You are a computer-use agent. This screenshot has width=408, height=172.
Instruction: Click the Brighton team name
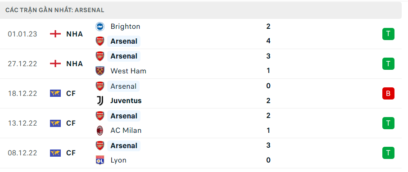tap(126, 27)
